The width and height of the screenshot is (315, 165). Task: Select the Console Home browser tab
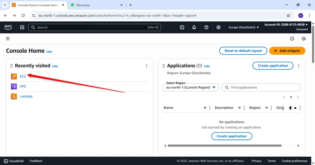[x=38, y=5]
